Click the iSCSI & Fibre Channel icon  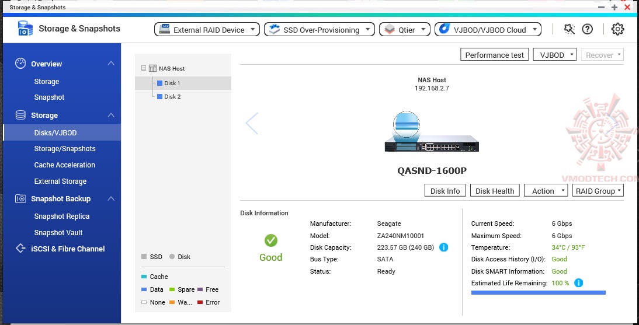20,249
